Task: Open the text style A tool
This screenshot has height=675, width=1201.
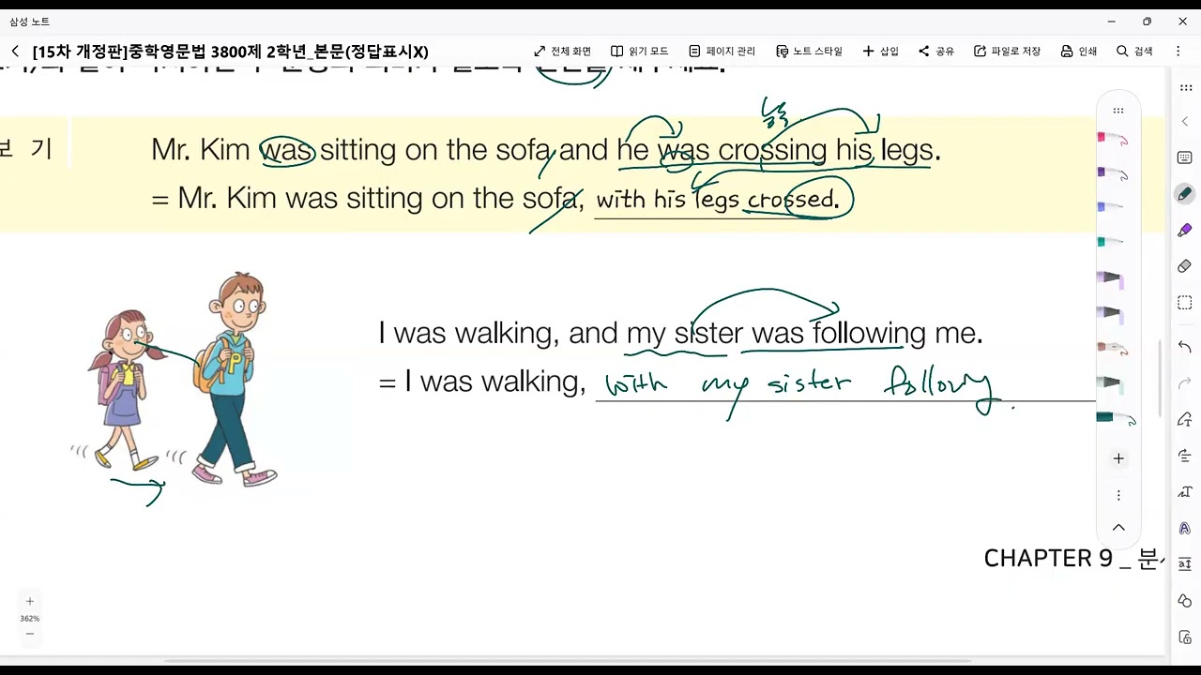Action: pos(1185,528)
